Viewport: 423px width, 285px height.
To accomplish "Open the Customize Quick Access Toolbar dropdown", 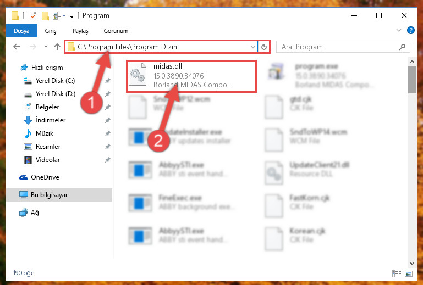I will pyautogui.click(x=72, y=16).
